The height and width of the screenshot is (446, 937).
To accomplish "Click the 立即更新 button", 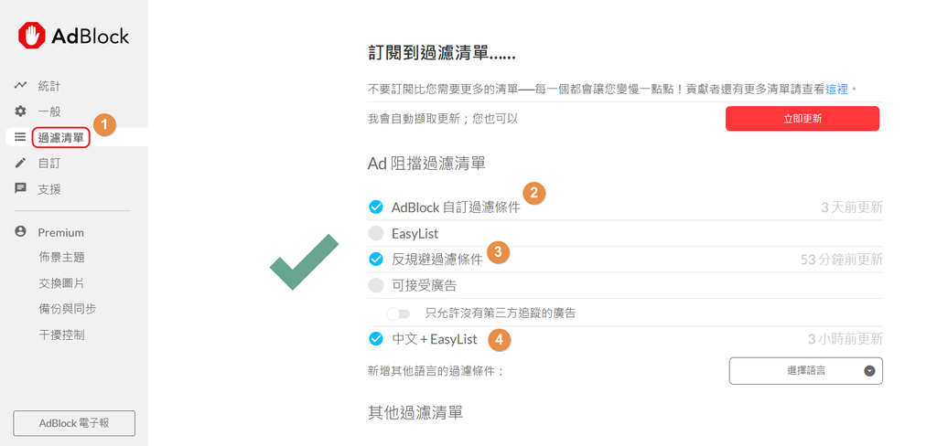I will pyautogui.click(x=802, y=119).
